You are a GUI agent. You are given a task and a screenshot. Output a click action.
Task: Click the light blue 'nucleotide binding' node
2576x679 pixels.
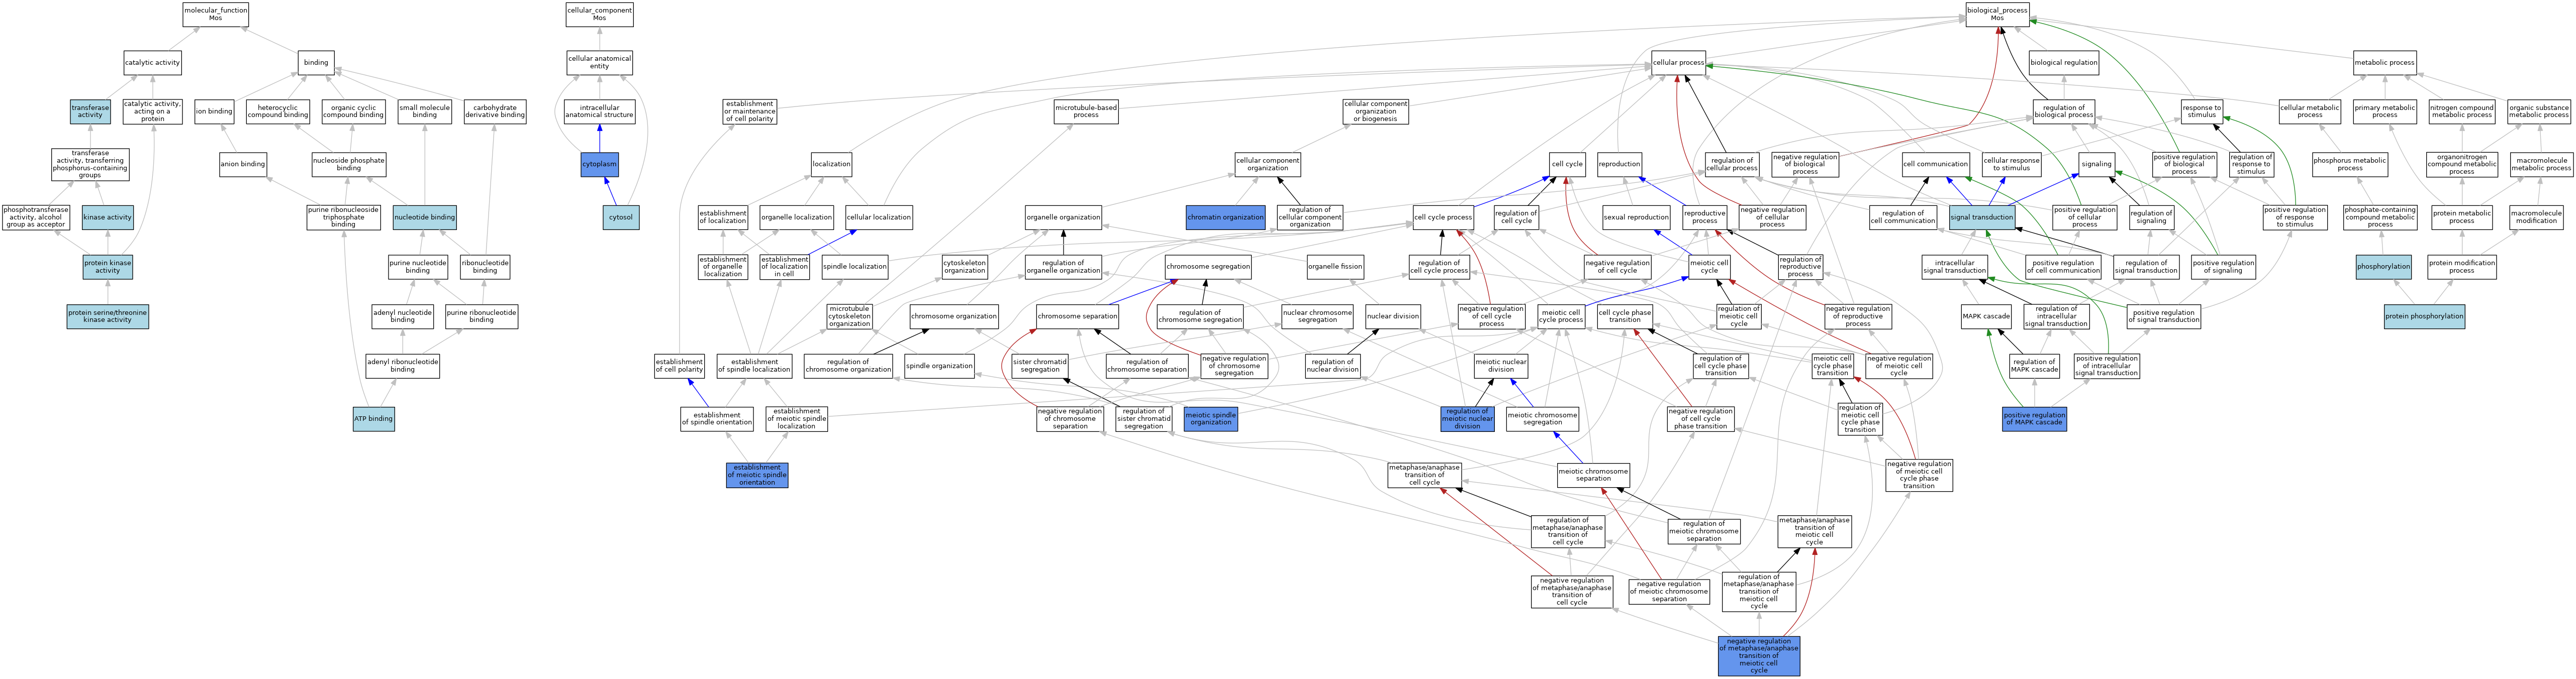(x=424, y=216)
